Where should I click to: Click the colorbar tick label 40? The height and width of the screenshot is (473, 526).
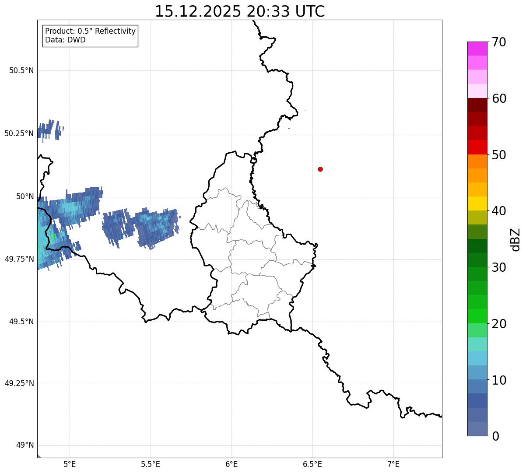point(499,211)
